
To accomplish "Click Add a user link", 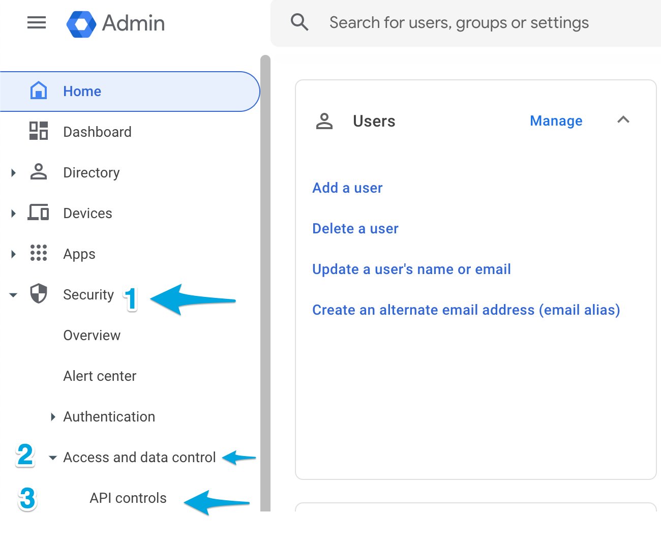I will pos(347,188).
